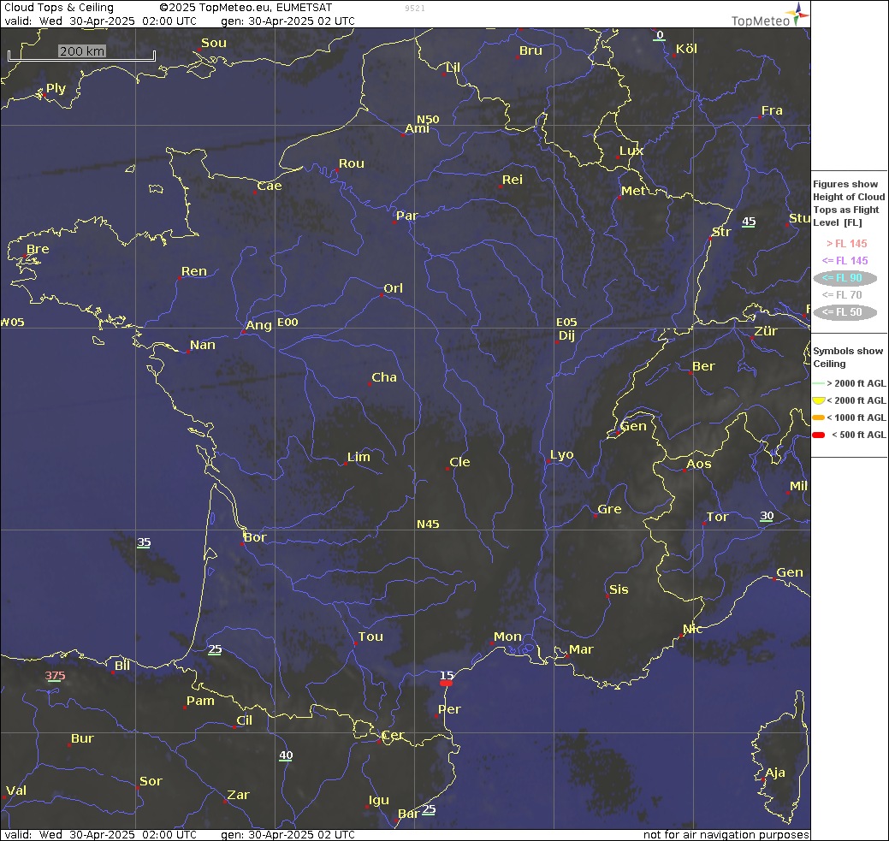The image size is (889, 841).
Task: Click the 'Mil' Milan city label
Action: [799, 486]
